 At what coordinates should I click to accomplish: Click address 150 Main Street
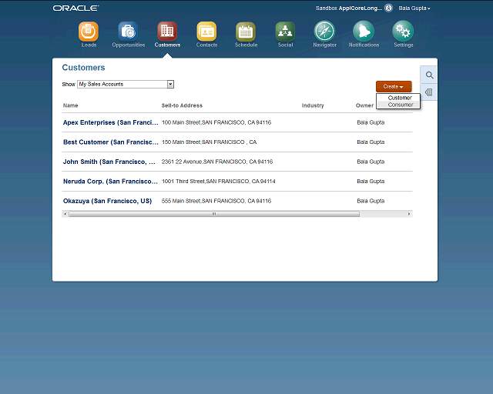coord(209,142)
